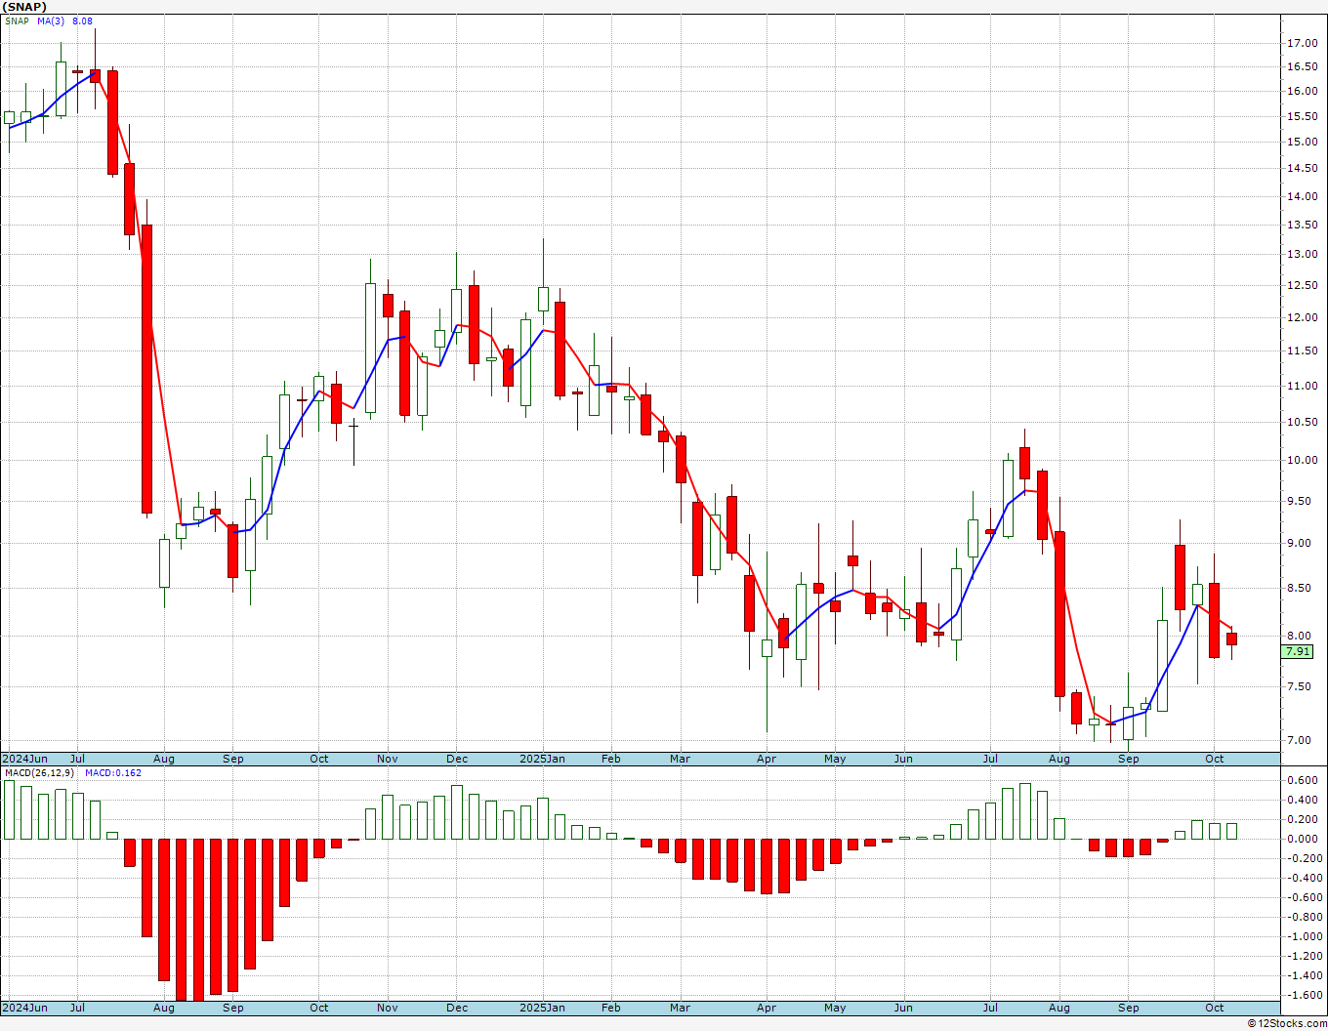
Task: Click the 13.50 price axis label
Action: click(x=1302, y=226)
